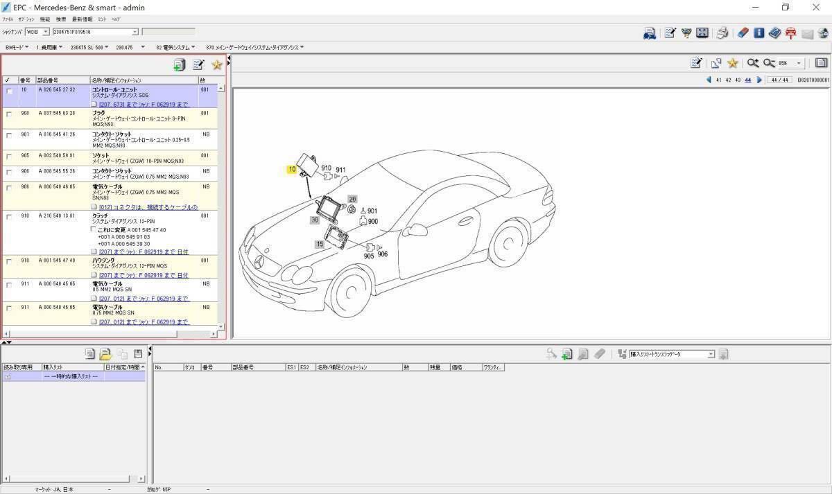
Task: Click the notes icon above the parts list
Action: [198, 64]
